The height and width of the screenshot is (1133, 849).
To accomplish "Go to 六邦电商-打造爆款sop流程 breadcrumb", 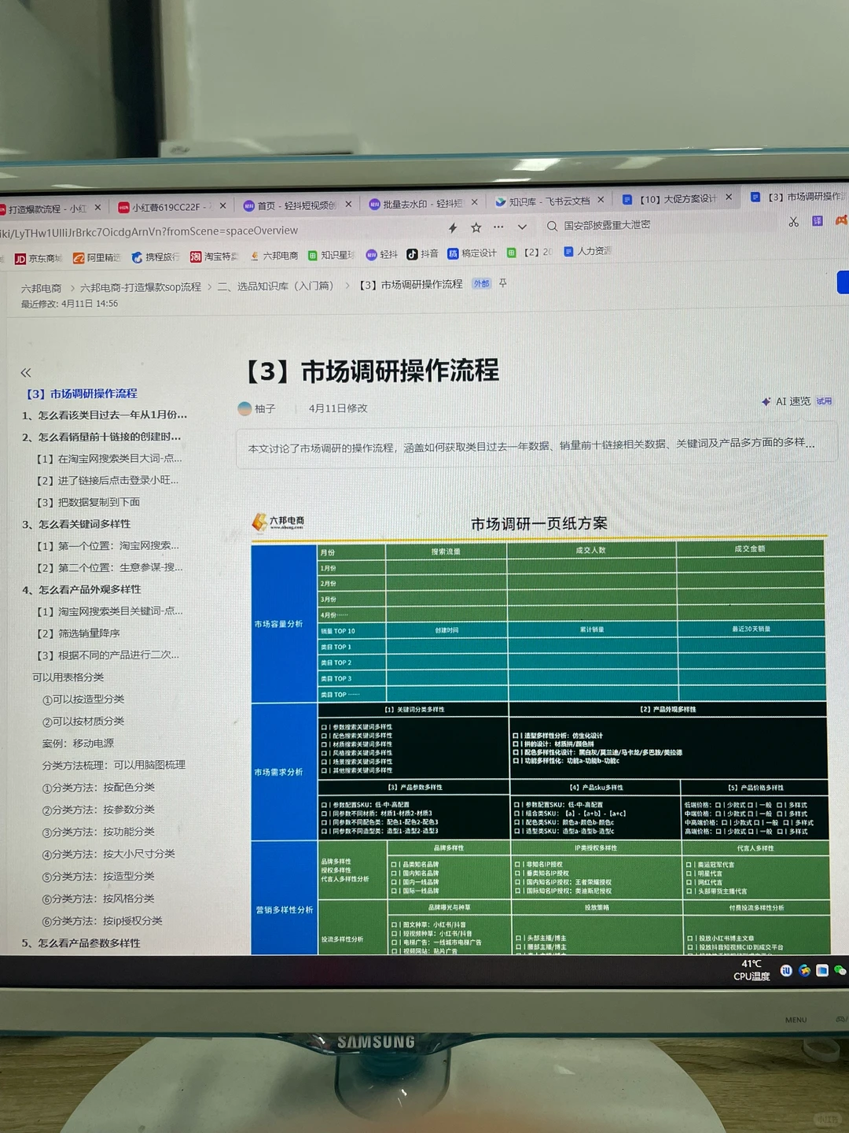I will [x=141, y=287].
